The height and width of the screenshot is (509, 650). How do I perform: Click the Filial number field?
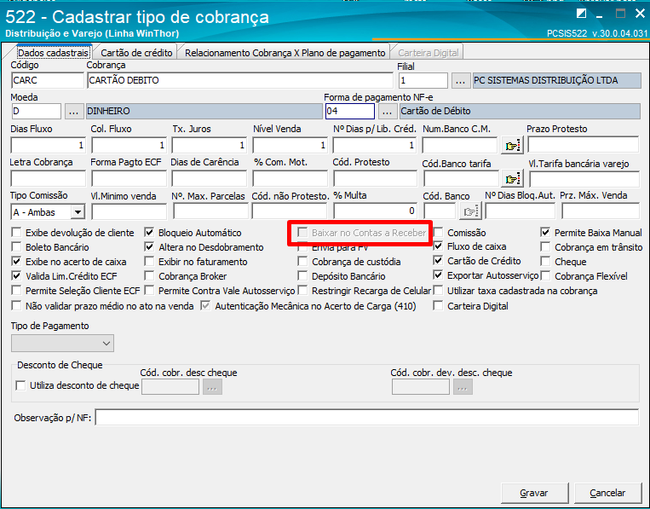(x=423, y=80)
